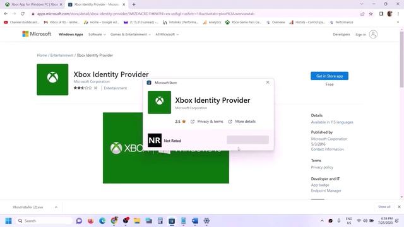The image size is (404, 227).
Task: Open Microsoft Store icon on the taskbar
Action: tap(172, 221)
